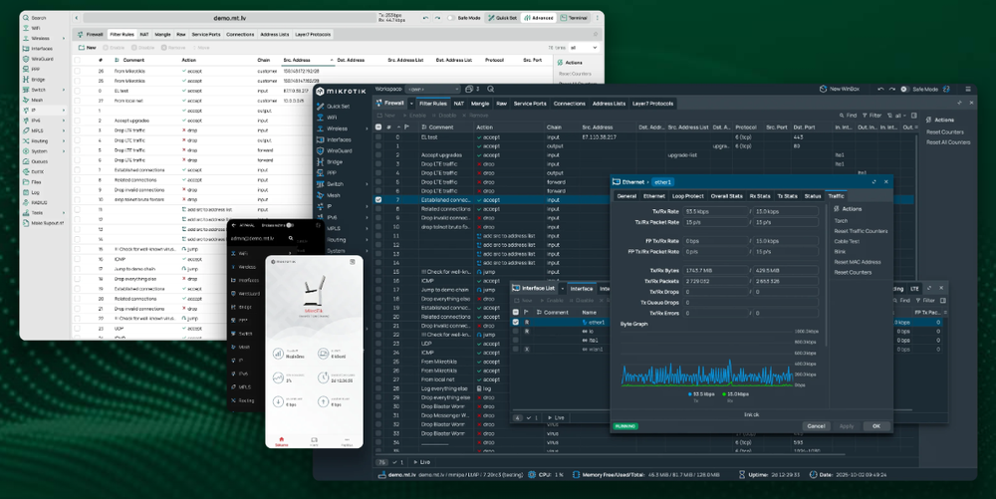Uncheck ether1 row checkbox in Interface List
This screenshot has height=499, width=996.
516,322
